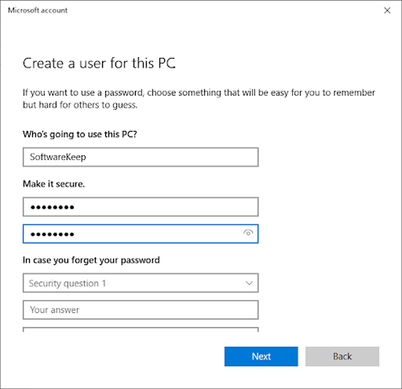Click the partially visible field below Your answer
Viewport: 402px width, 389px height.
pyautogui.click(x=141, y=329)
